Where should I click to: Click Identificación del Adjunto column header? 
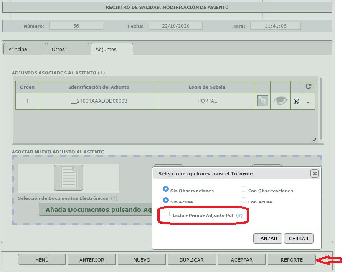[x=99, y=87]
